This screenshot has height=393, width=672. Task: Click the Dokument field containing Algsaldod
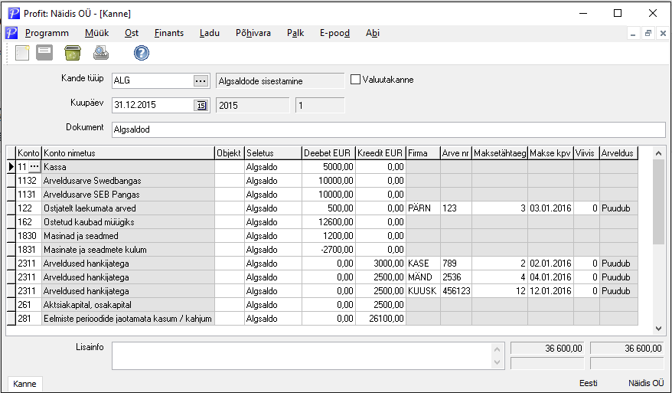tap(388, 129)
